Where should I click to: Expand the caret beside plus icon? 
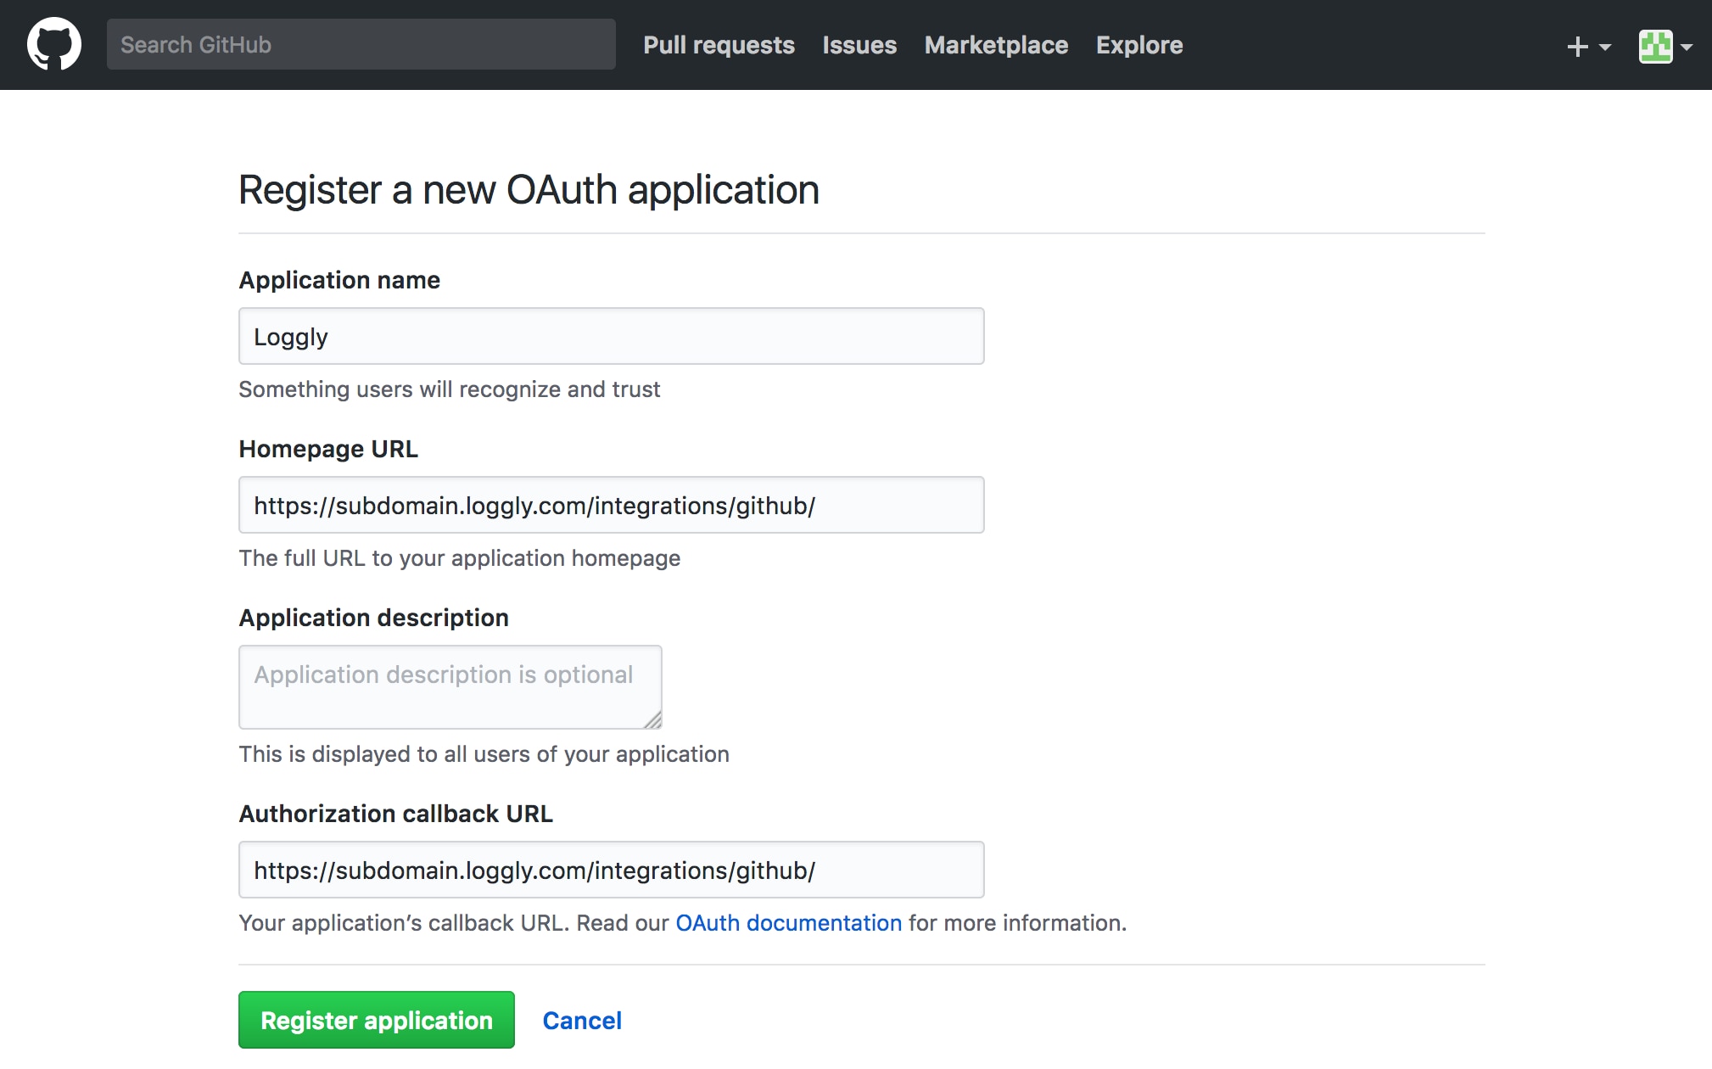[x=1605, y=48]
